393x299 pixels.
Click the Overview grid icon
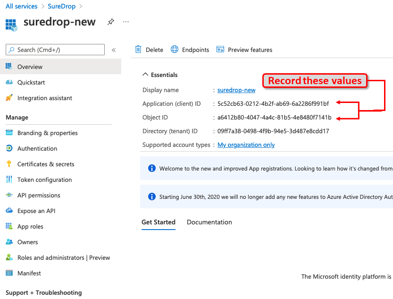(9, 67)
